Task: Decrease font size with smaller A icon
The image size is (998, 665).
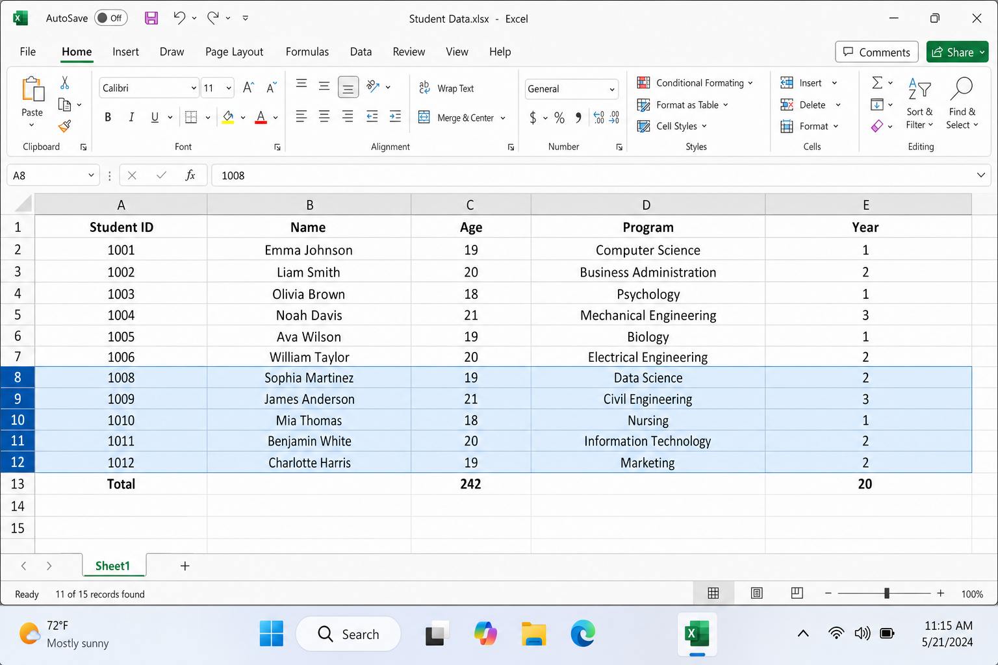Action: [271, 88]
